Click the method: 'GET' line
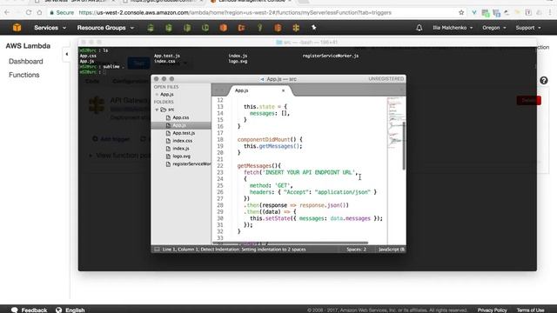 pyautogui.click(x=271, y=185)
